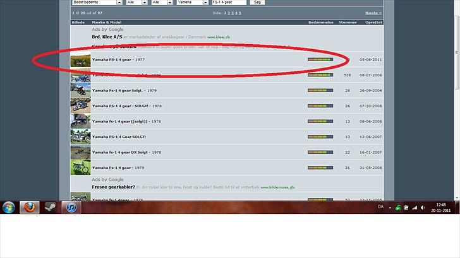Open the power plug tray icon
Viewport: 460px width, 258px height.
tap(406, 208)
